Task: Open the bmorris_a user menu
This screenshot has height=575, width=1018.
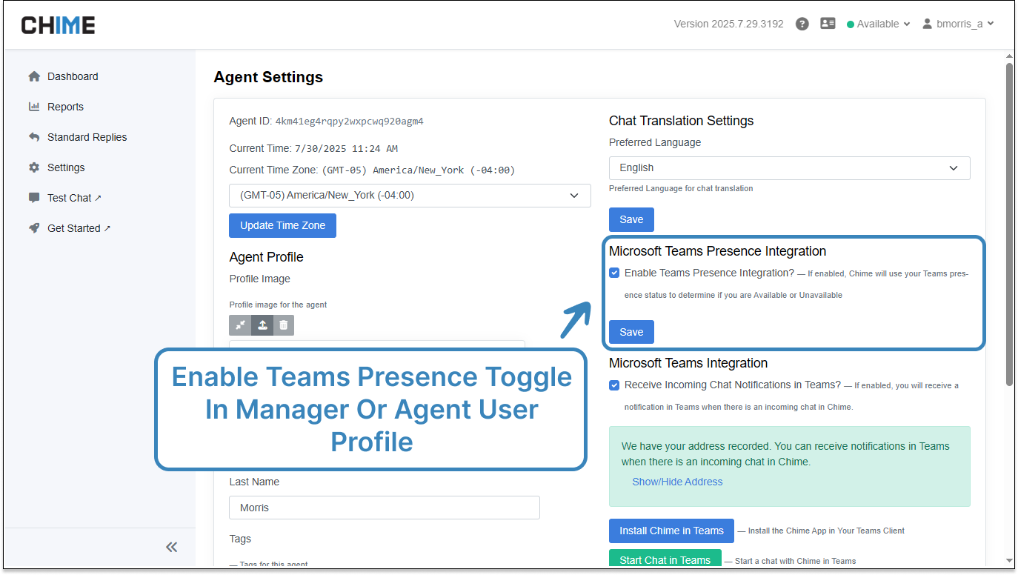Action: 958,24
